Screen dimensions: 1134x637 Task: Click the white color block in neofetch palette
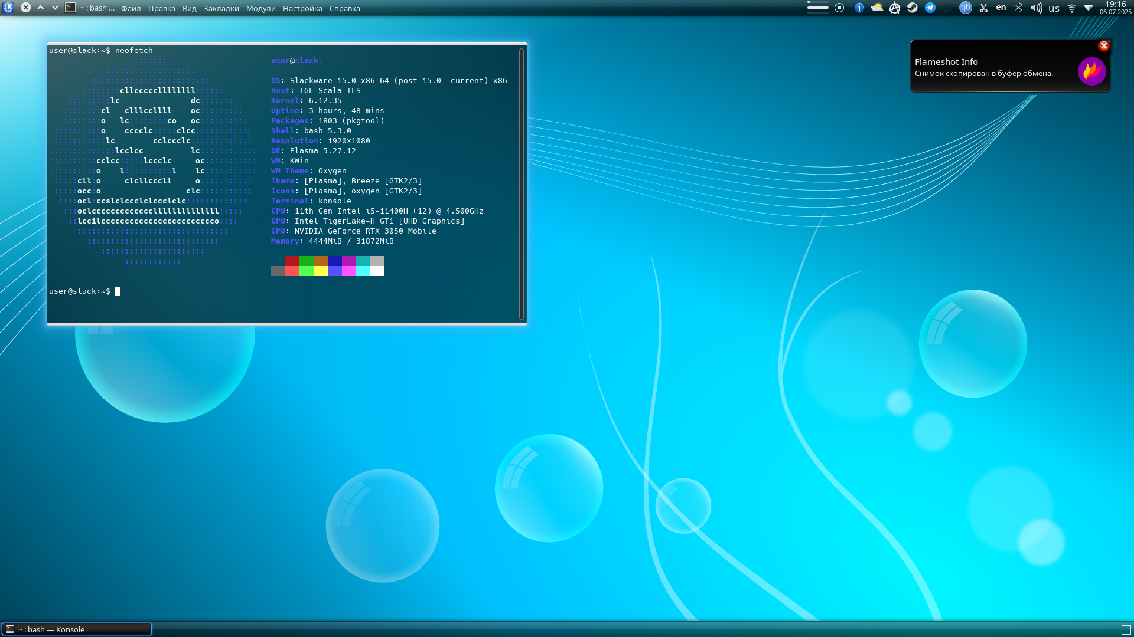(x=377, y=271)
